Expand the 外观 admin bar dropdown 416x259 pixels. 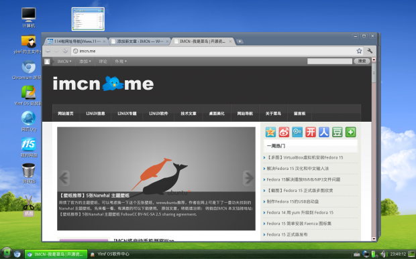tap(121, 62)
